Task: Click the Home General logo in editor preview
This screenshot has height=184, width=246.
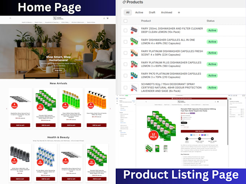Action: pos(182,102)
